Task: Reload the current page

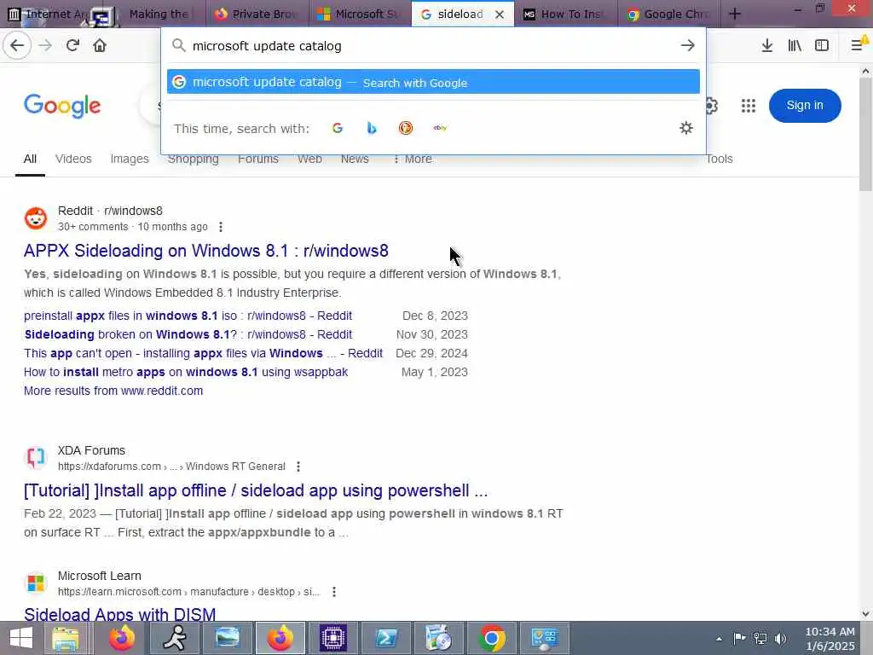Action: click(72, 45)
